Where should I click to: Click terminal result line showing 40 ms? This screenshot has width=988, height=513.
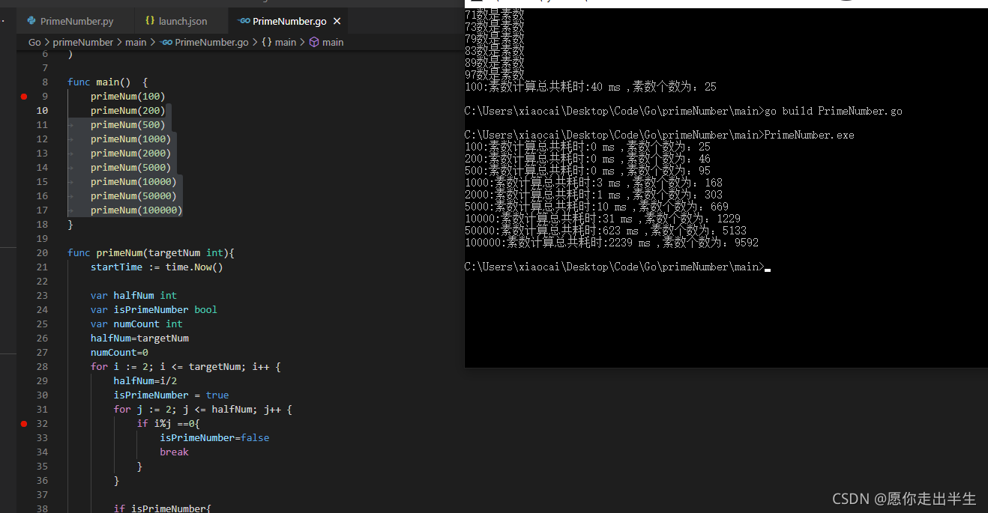[591, 87]
